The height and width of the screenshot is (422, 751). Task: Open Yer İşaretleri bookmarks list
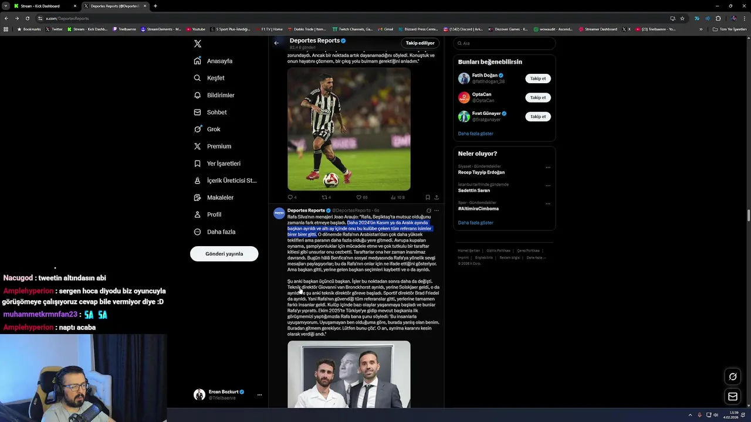coord(217,164)
